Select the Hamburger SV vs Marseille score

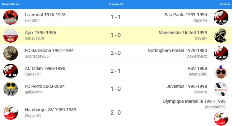pyautogui.click(x=116, y=113)
